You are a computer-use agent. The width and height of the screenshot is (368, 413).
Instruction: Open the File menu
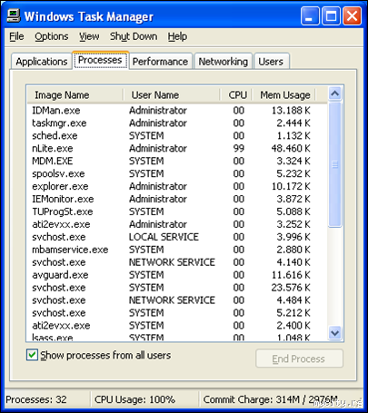click(x=16, y=36)
